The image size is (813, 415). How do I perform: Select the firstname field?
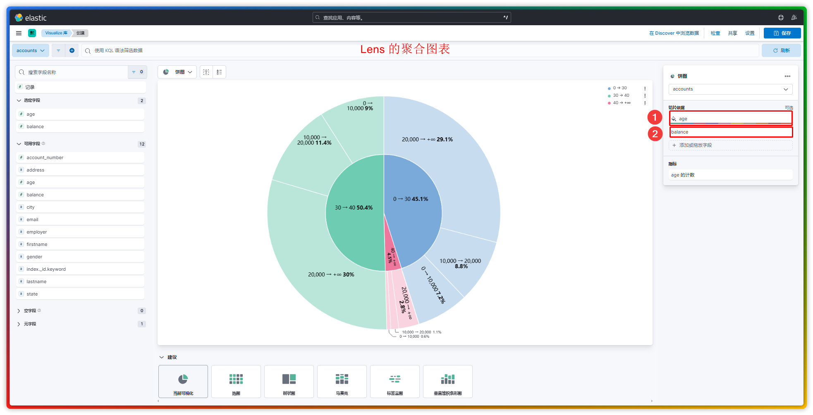click(x=81, y=244)
